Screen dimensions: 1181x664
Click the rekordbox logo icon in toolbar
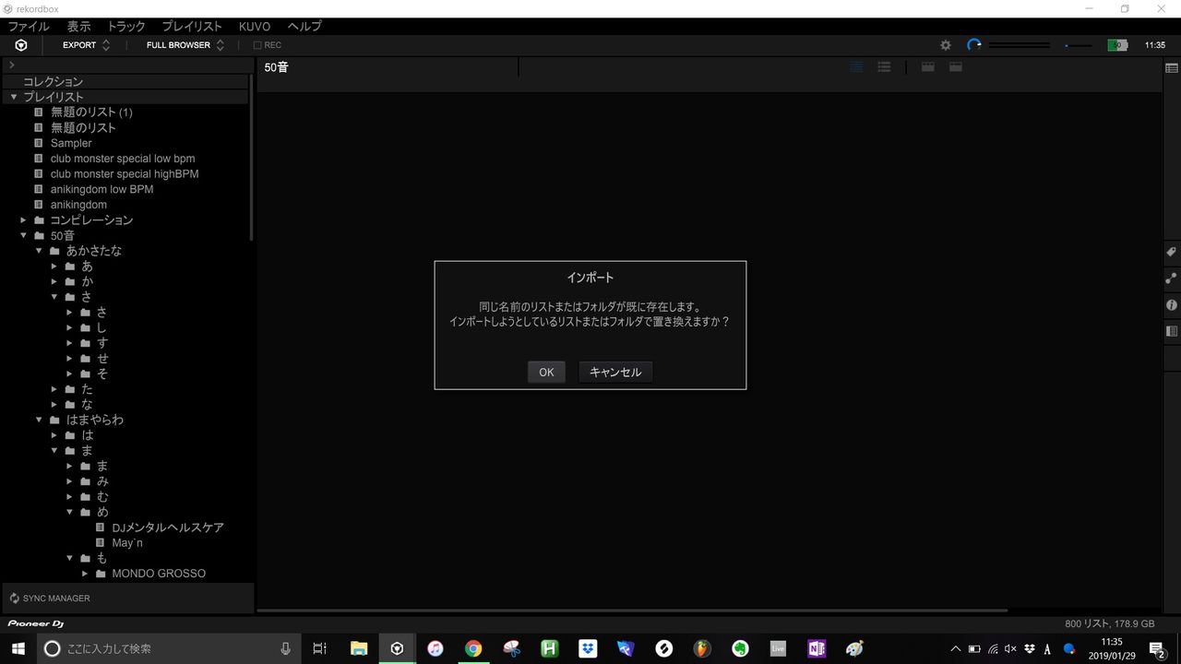pos(20,45)
